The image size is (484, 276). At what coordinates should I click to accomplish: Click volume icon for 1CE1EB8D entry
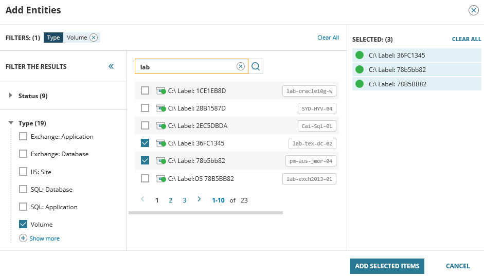pyautogui.click(x=160, y=91)
